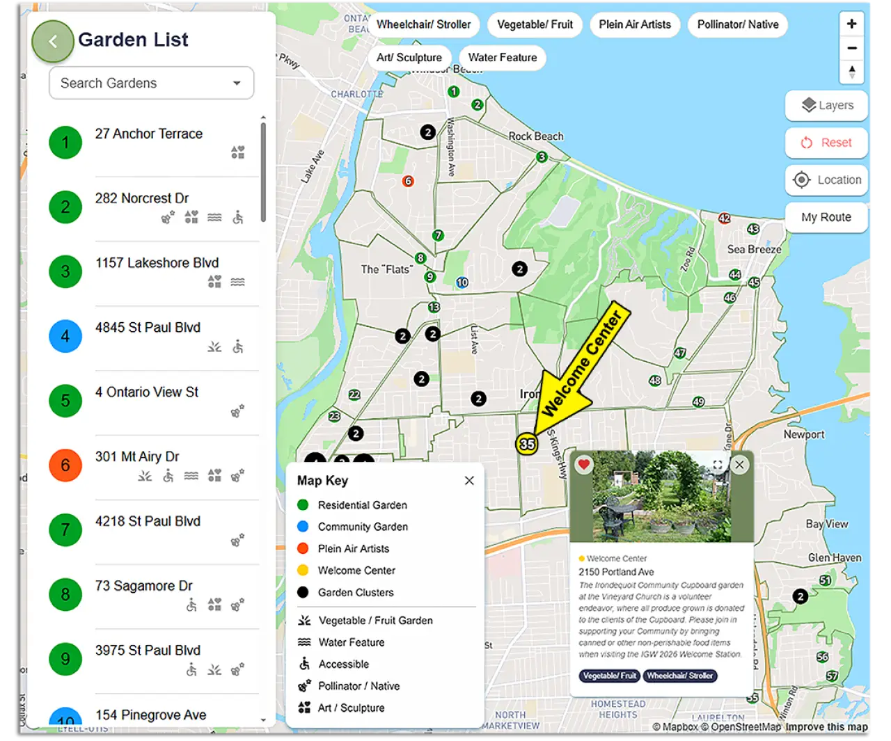
Task: Click art/sculpture icon under 73 Sagamore Dr
Action: coord(214,605)
